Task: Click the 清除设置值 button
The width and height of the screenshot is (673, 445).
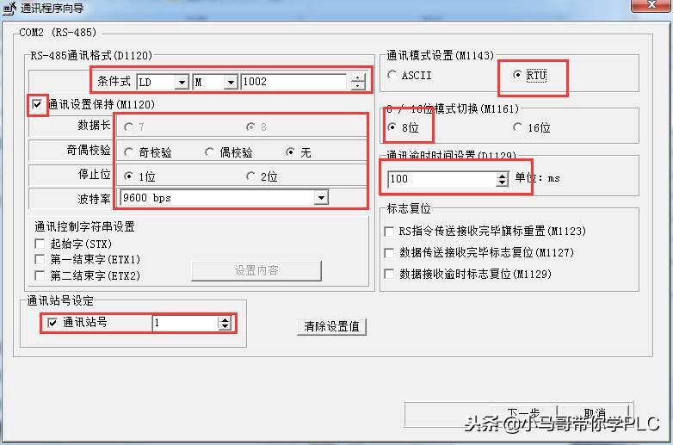Action: [x=332, y=326]
